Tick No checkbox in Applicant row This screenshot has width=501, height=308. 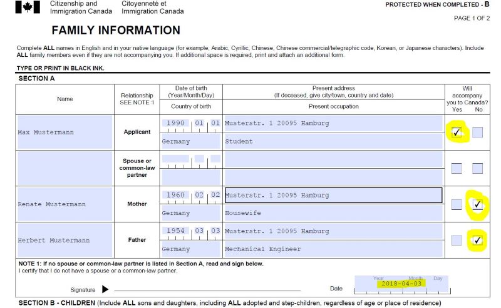pos(477,132)
